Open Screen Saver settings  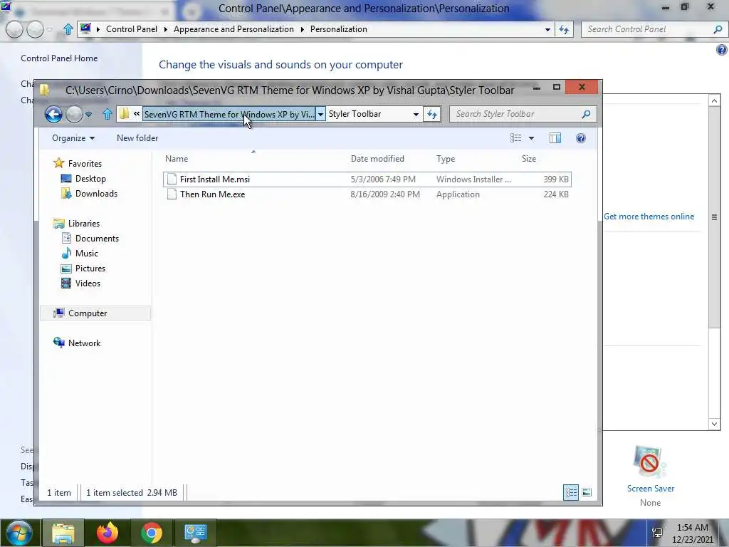coord(650,475)
